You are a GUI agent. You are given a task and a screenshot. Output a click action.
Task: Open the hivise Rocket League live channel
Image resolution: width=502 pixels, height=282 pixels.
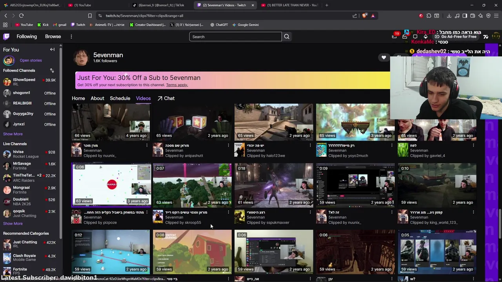pos(29,154)
